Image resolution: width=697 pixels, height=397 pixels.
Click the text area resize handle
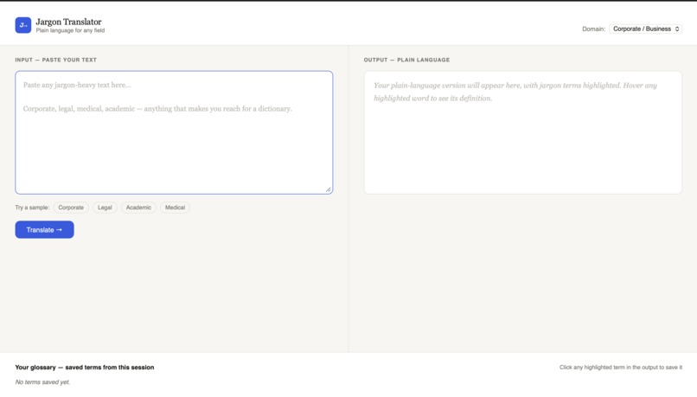tap(329, 189)
